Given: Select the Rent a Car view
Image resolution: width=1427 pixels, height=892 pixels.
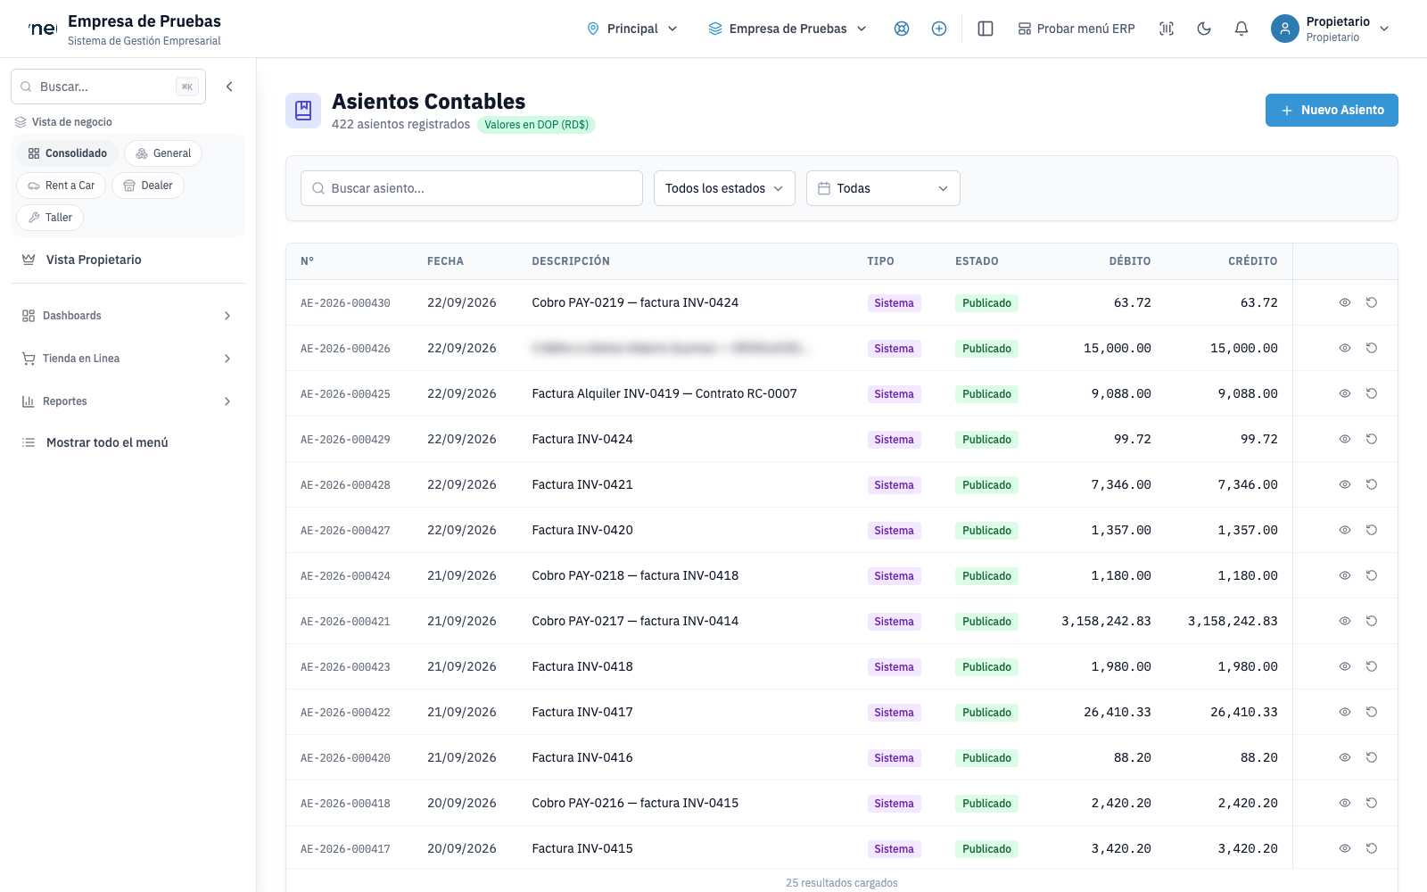Looking at the screenshot, I should (x=61, y=186).
